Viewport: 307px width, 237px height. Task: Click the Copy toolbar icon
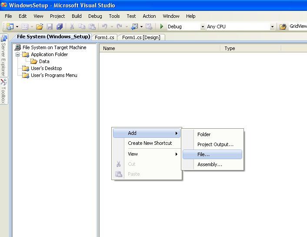pos(82,27)
